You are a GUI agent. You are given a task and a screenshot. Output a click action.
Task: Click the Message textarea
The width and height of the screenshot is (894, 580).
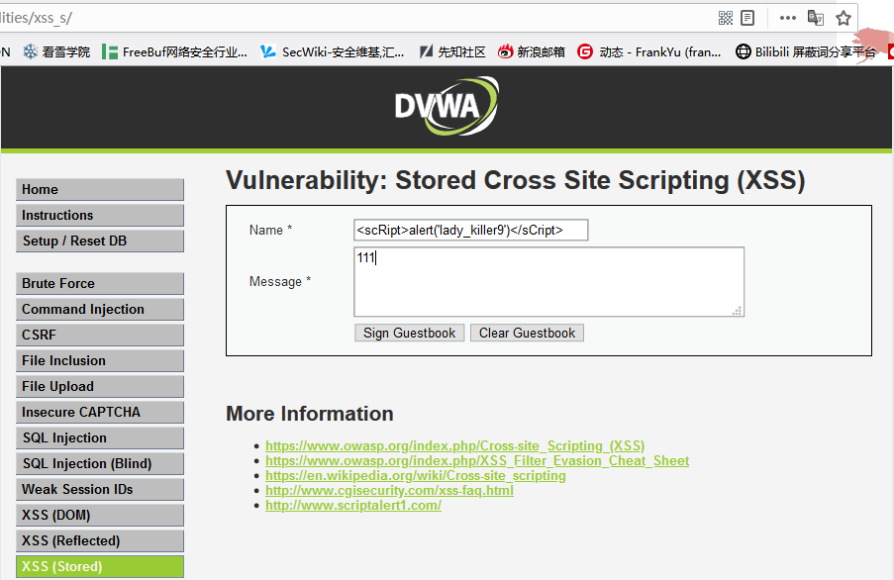[549, 282]
